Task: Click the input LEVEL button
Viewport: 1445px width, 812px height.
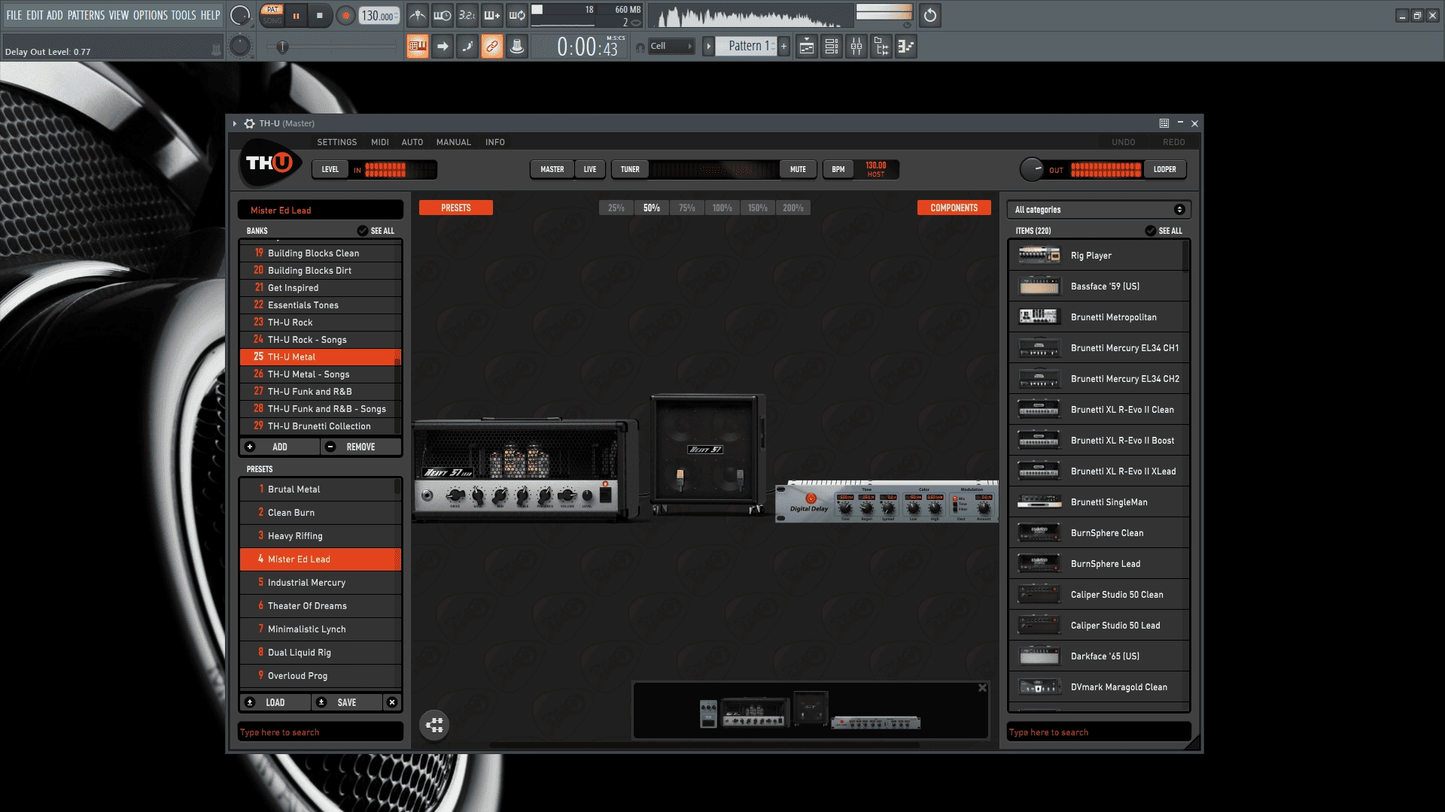Action: [x=330, y=170]
